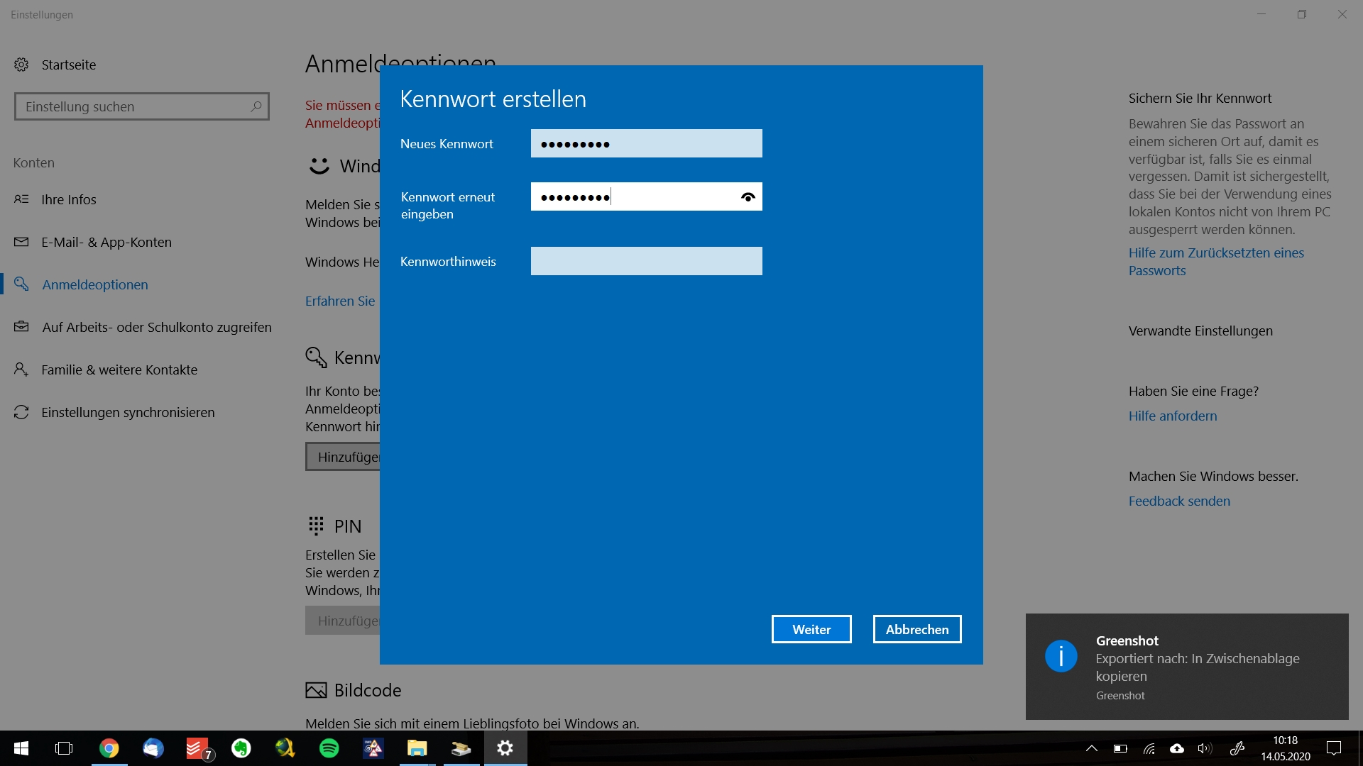
Task: Focus the Kennworthinweis input field
Action: point(646,261)
